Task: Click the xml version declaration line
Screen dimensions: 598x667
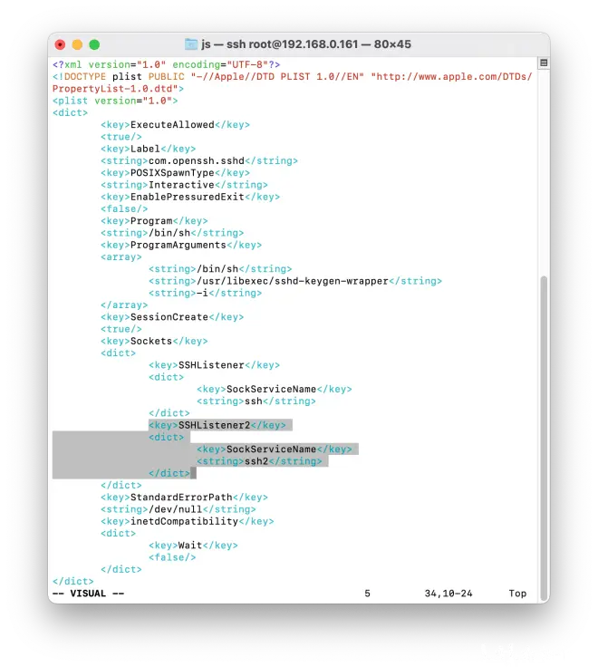Action: pyautogui.click(x=167, y=64)
